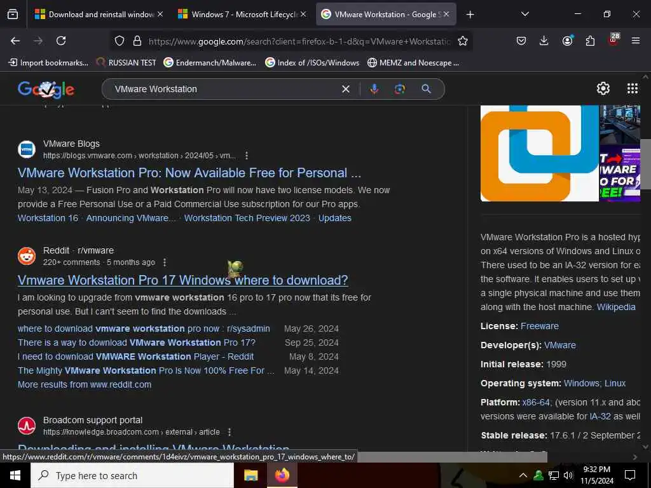
Task: Open RUSSIAN TEST bookmark
Action: [126, 63]
